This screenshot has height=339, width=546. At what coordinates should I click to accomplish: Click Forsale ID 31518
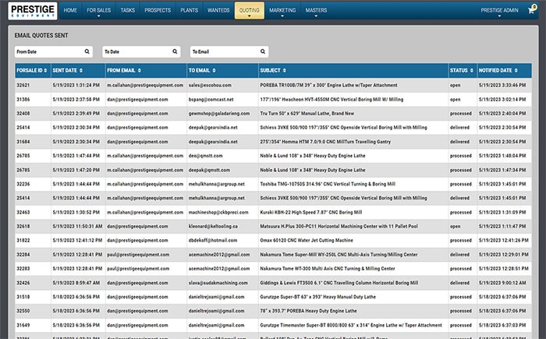(x=23, y=297)
